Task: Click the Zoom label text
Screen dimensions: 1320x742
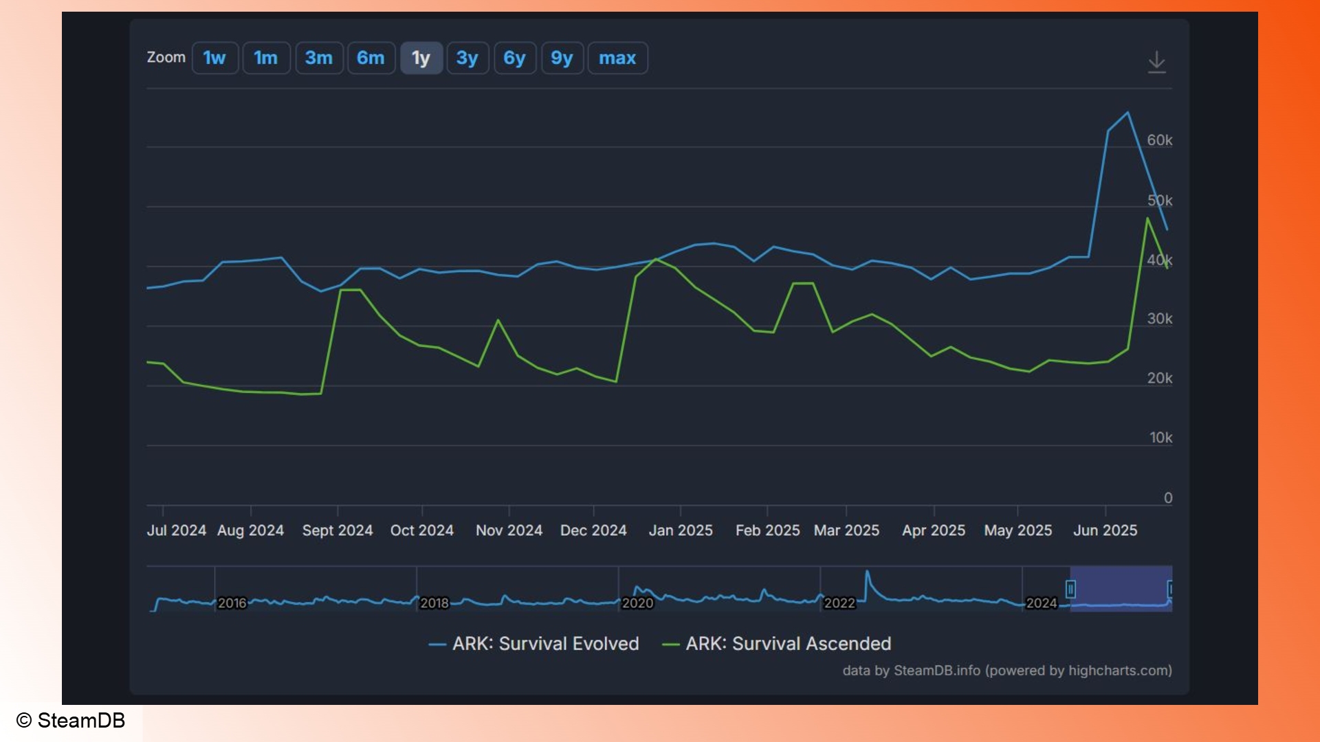Action: click(166, 57)
